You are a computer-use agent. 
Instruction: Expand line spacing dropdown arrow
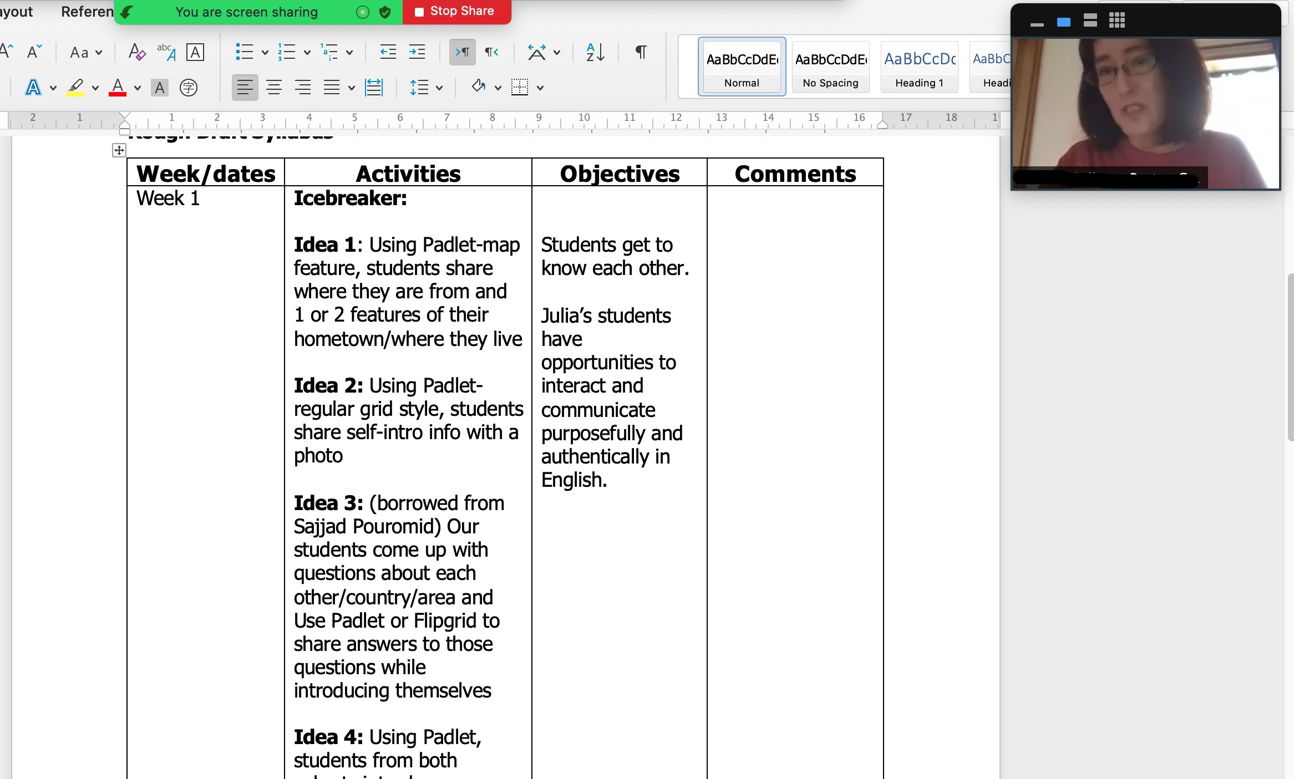439,88
